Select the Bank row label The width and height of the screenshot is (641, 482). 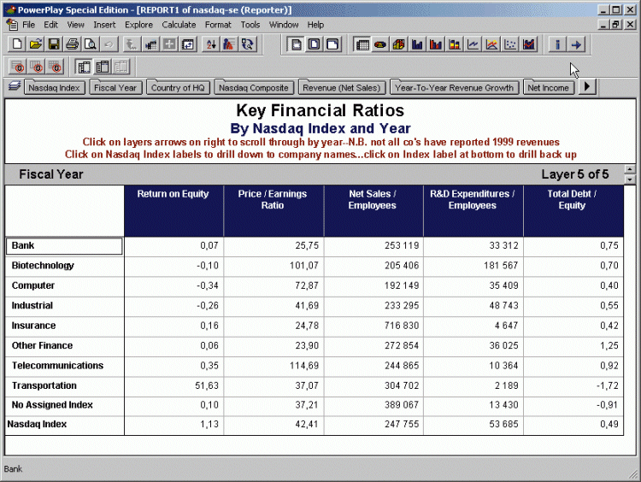(64, 246)
